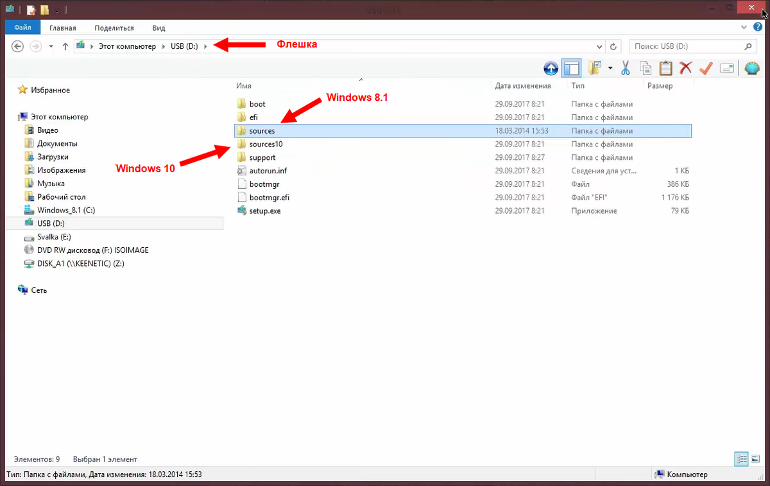Click the blue Up arrow toolbar icon
This screenshot has width=770, height=486.
[551, 68]
